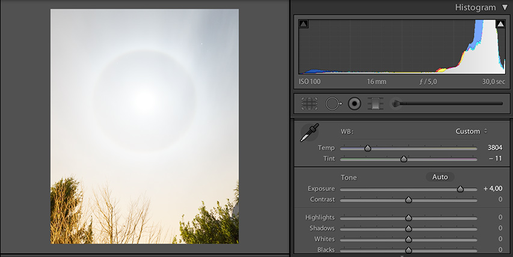Toggle highlight clipping indicator in histogram
This screenshot has height=257, width=513.
tap(500, 24)
